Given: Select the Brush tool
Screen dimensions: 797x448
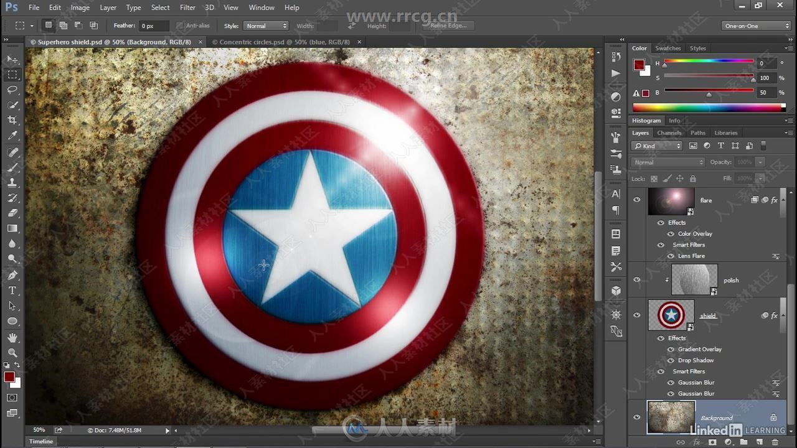Looking at the screenshot, I should 12,168.
